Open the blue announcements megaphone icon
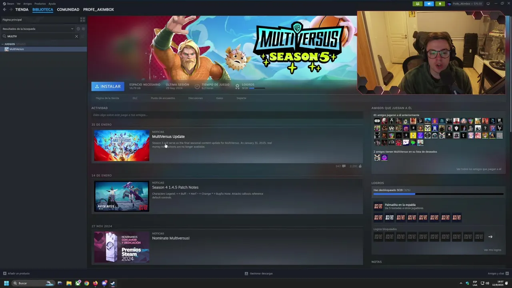 (429, 4)
